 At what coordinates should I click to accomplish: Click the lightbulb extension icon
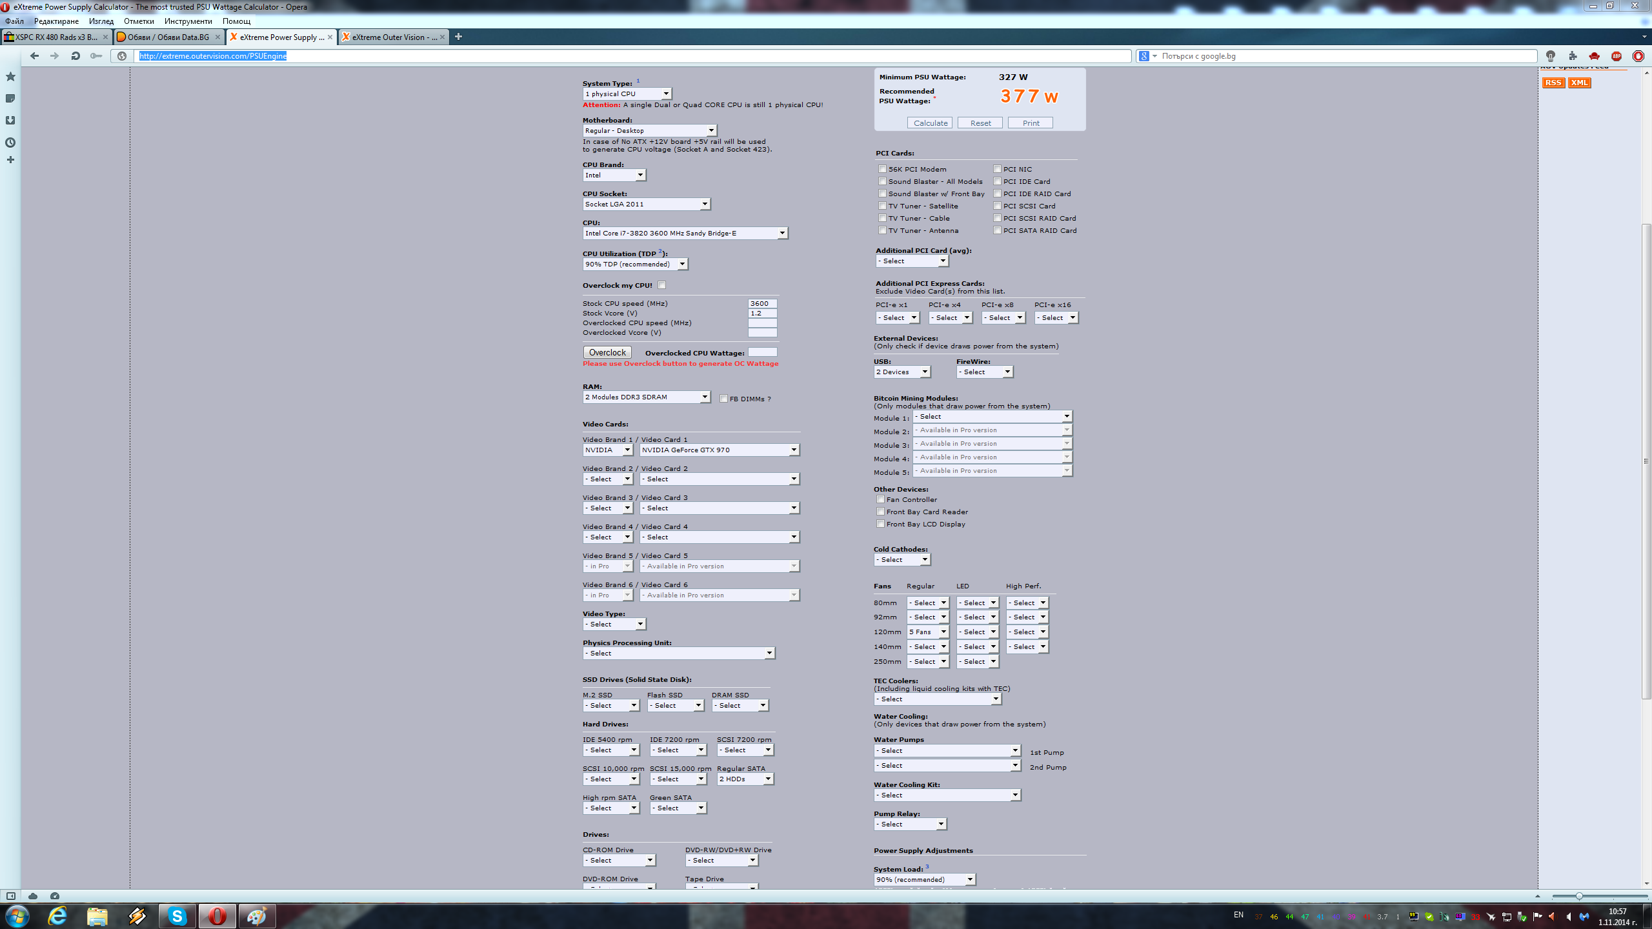coord(1551,56)
